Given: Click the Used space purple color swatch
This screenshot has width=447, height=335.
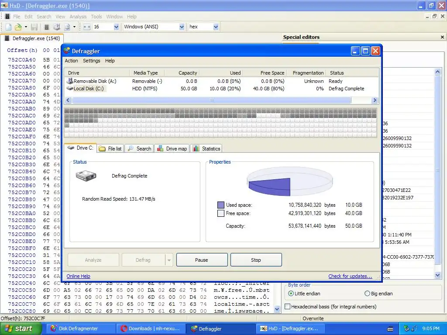Looking at the screenshot, I should click(x=221, y=205).
